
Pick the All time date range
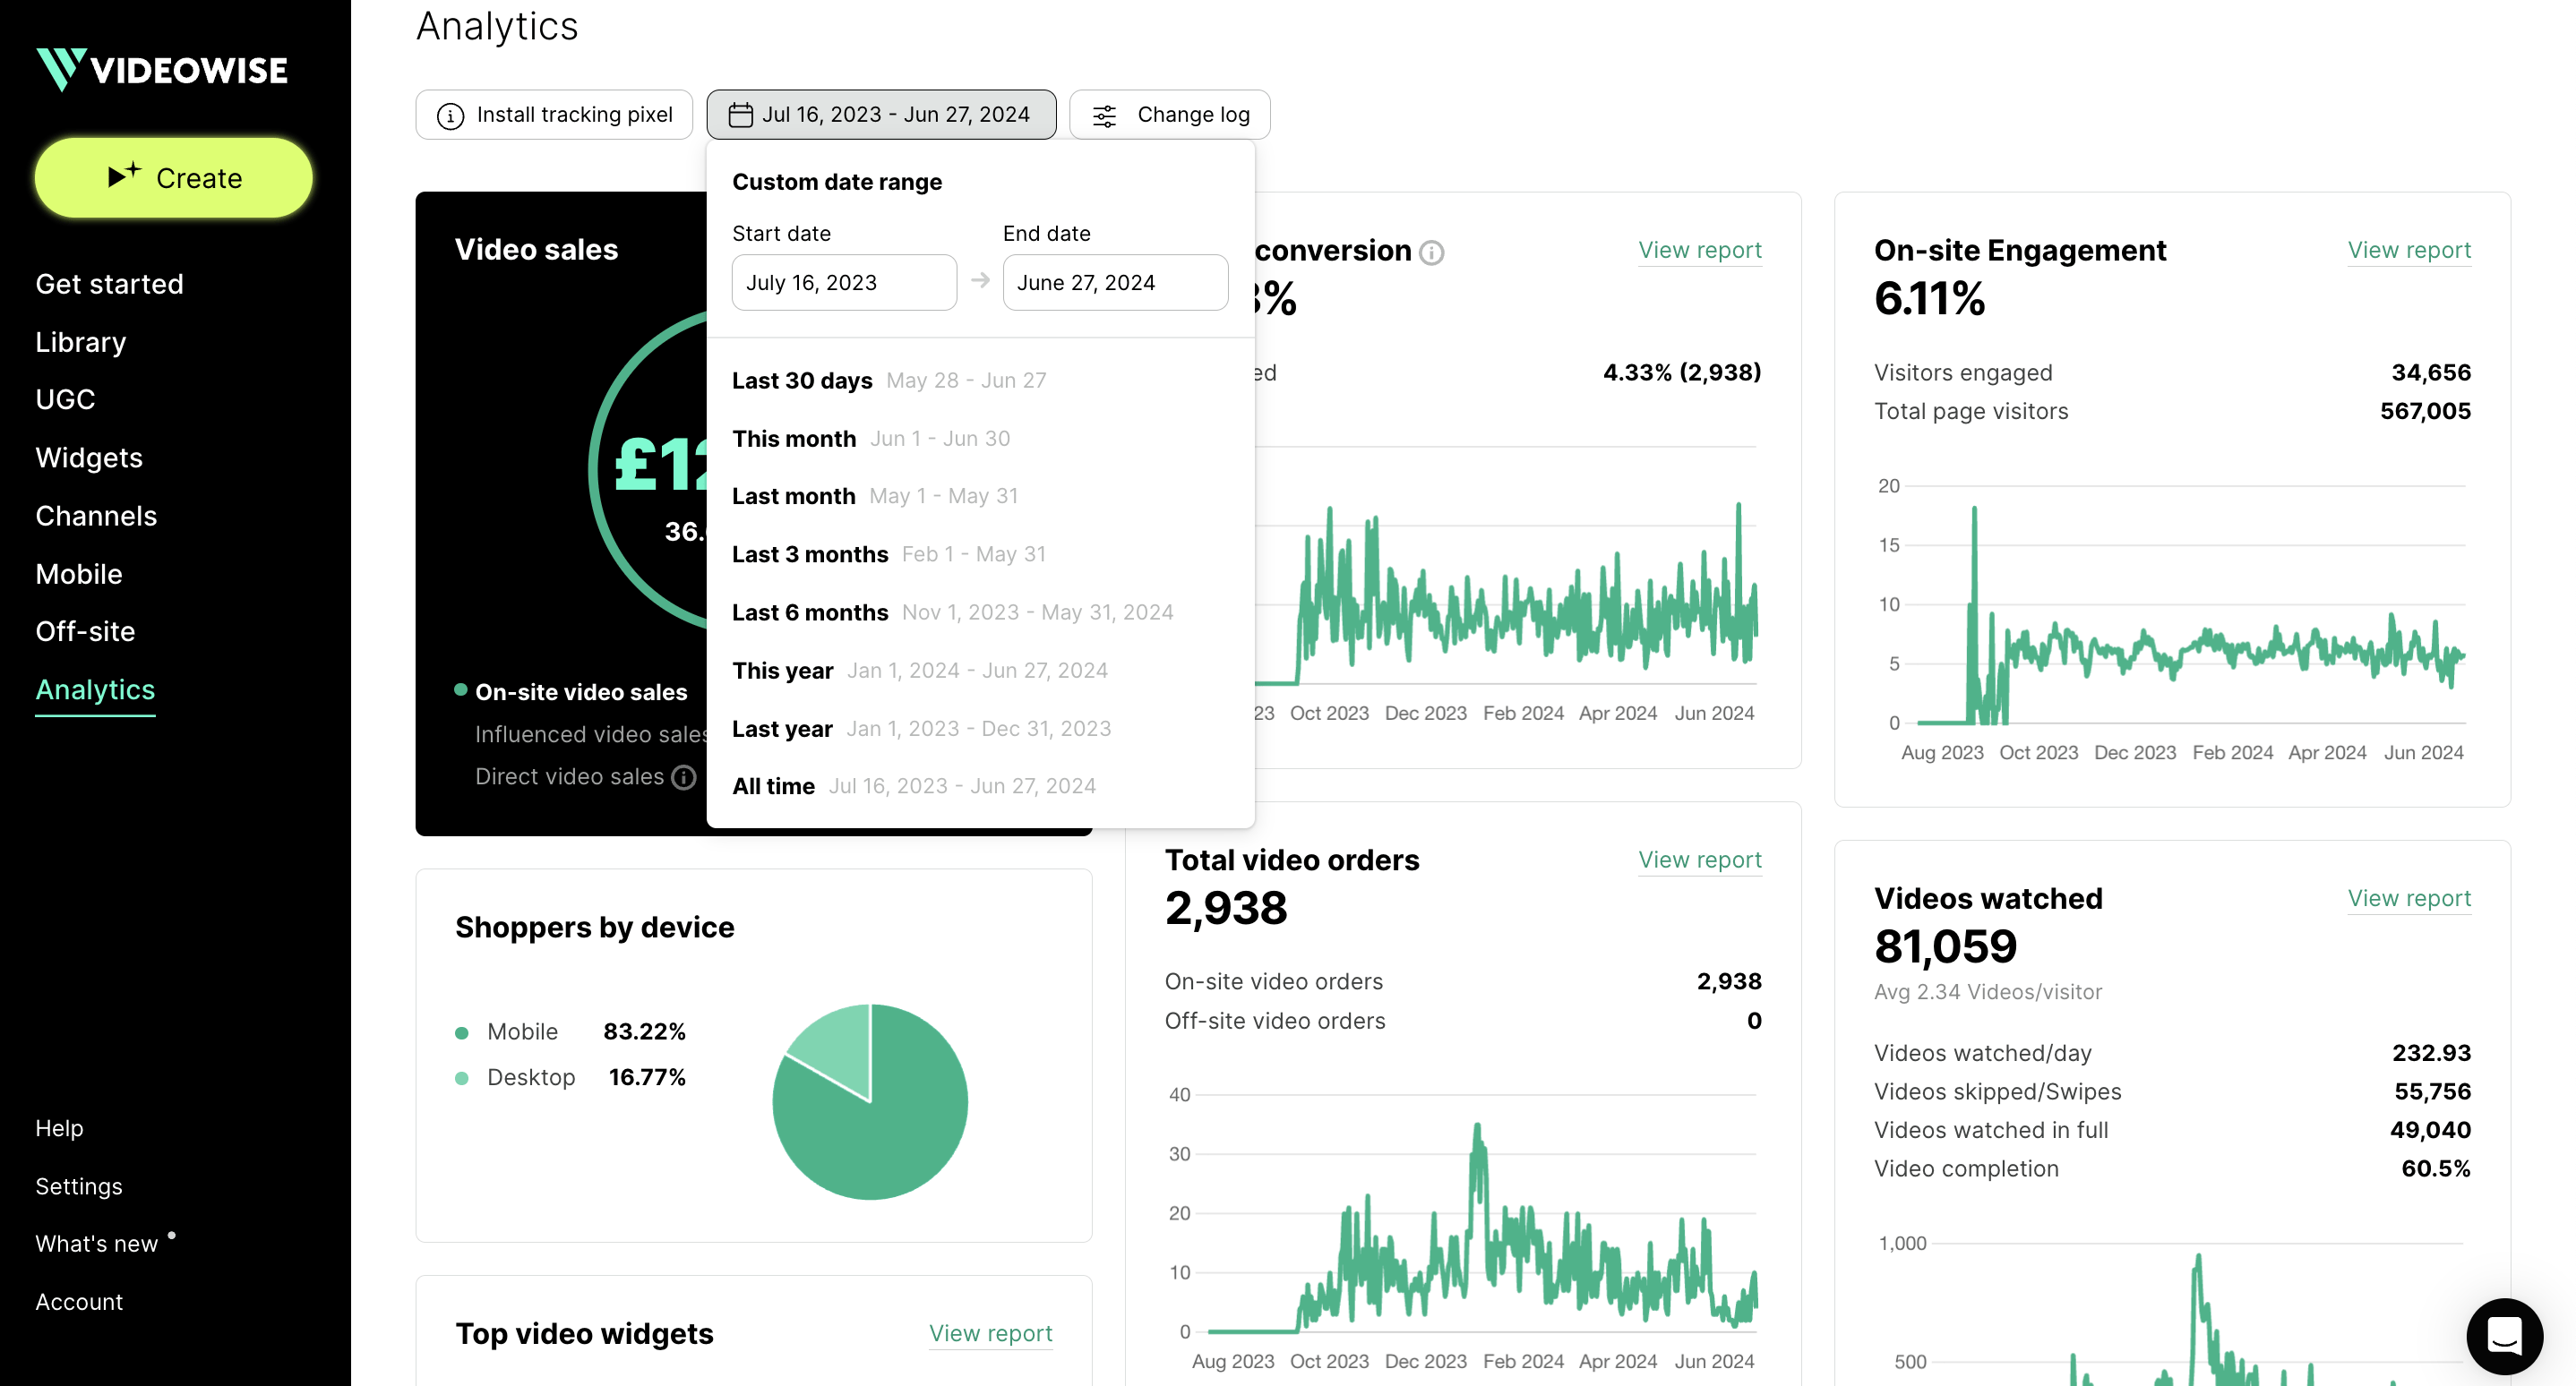pos(773,786)
